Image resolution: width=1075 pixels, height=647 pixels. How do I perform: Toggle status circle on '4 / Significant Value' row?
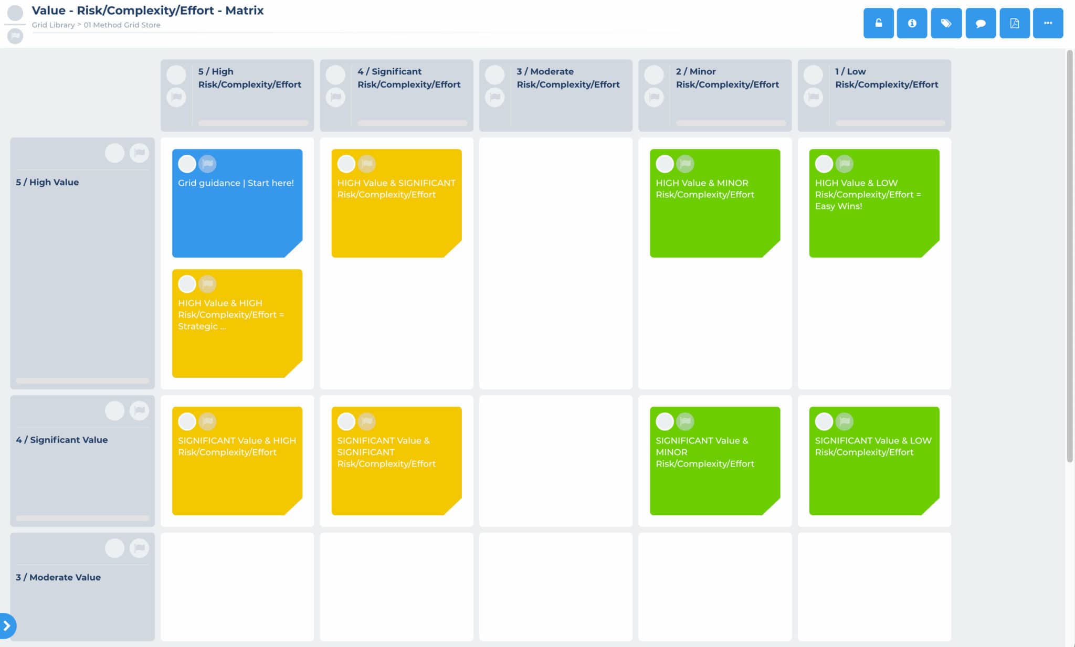(114, 410)
